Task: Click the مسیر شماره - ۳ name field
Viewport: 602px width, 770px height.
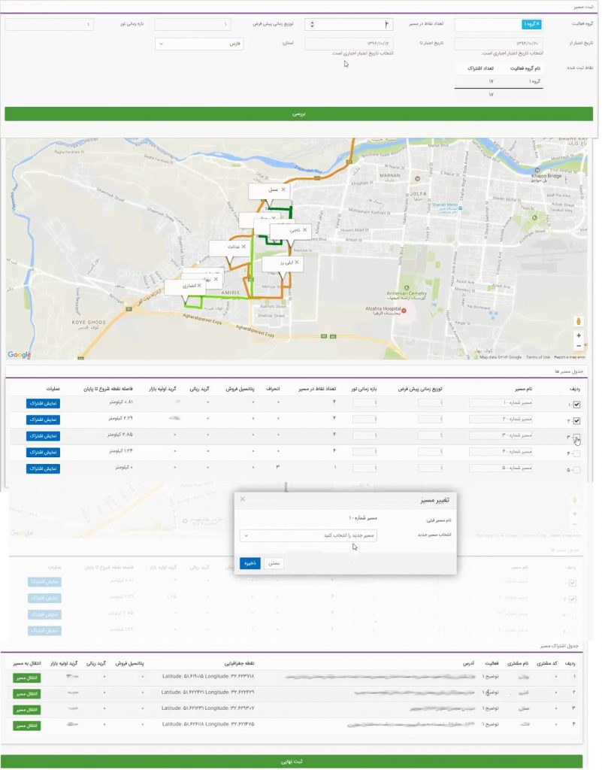Action: (501, 435)
